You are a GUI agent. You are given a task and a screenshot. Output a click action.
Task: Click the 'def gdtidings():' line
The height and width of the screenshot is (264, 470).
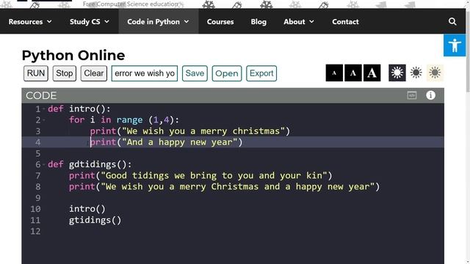coord(90,164)
